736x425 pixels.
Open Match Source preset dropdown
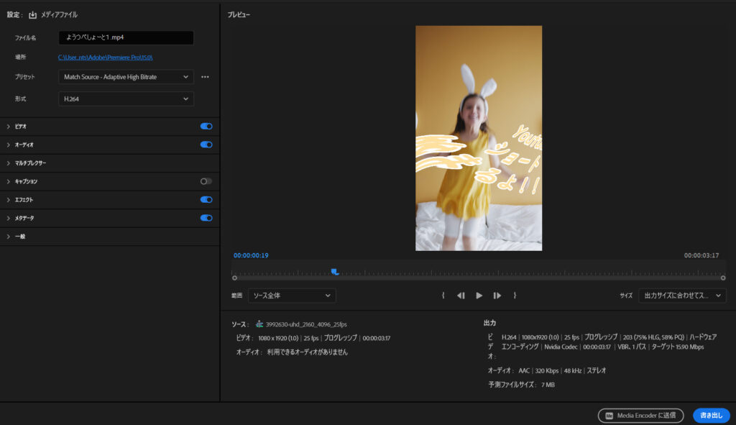(x=126, y=77)
